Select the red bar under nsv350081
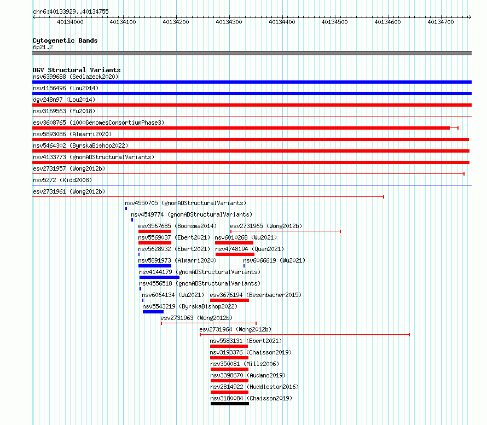This screenshot has height=425, width=487. [229, 369]
